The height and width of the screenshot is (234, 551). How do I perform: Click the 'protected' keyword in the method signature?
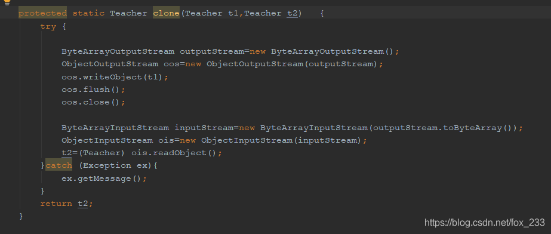pyautogui.click(x=42, y=14)
